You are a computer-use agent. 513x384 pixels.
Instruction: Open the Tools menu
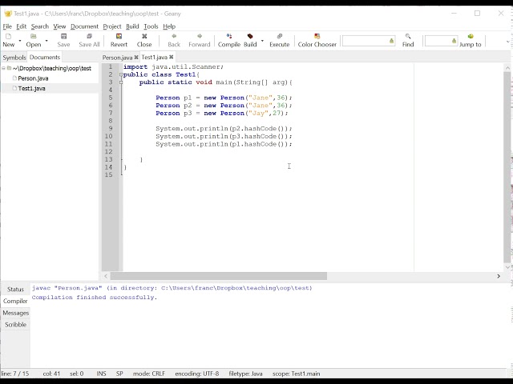coord(151,26)
